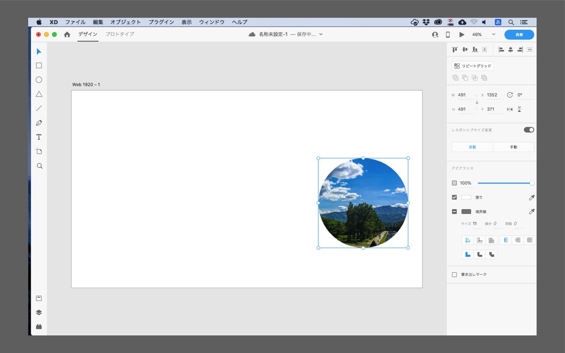The height and width of the screenshot is (353, 565).
Task: Select artboard label Web 1920 – 1
Action: click(86, 84)
